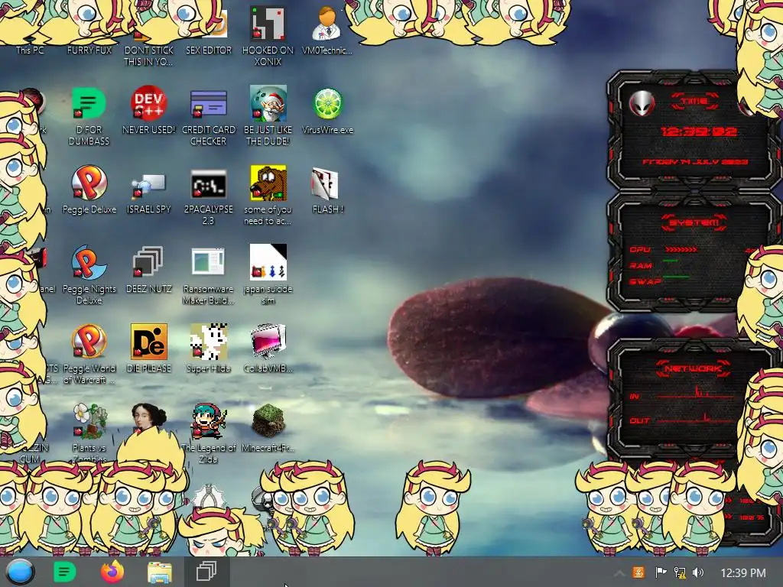Select the ISRAEL SPY desktop icon
783x587 pixels.
point(148,185)
